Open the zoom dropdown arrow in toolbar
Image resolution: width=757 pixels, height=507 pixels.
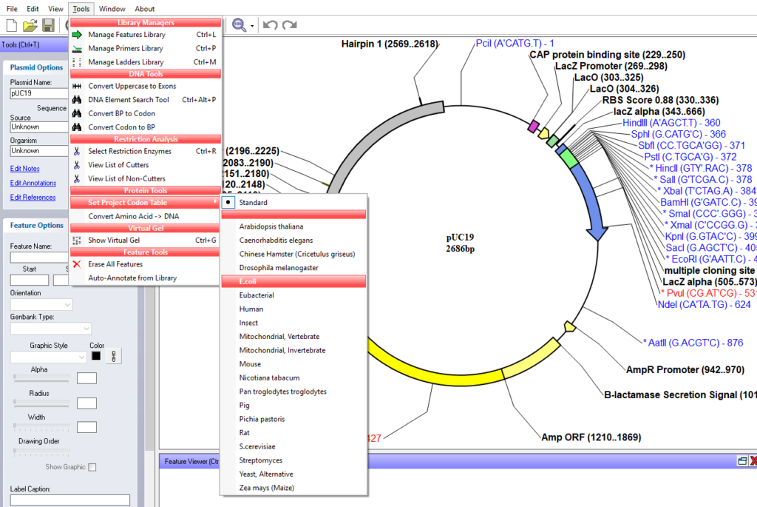(x=252, y=27)
